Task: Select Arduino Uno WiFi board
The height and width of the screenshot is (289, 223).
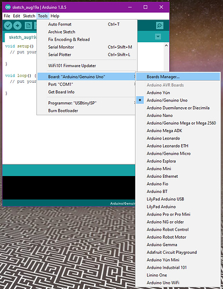Action: 178,283
